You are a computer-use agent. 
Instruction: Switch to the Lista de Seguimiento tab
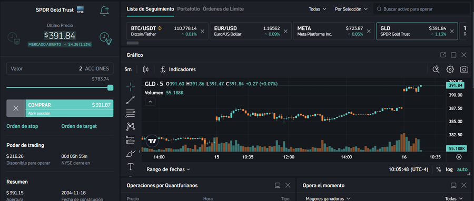(150, 9)
